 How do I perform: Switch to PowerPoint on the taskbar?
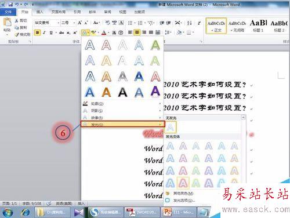pyautogui.click(x=179, y=212)
